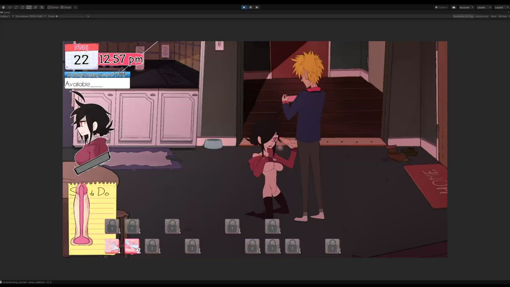This screenshot has width=510, height=287.
Task: Open the Account dropdown
Action: (466, 7)
